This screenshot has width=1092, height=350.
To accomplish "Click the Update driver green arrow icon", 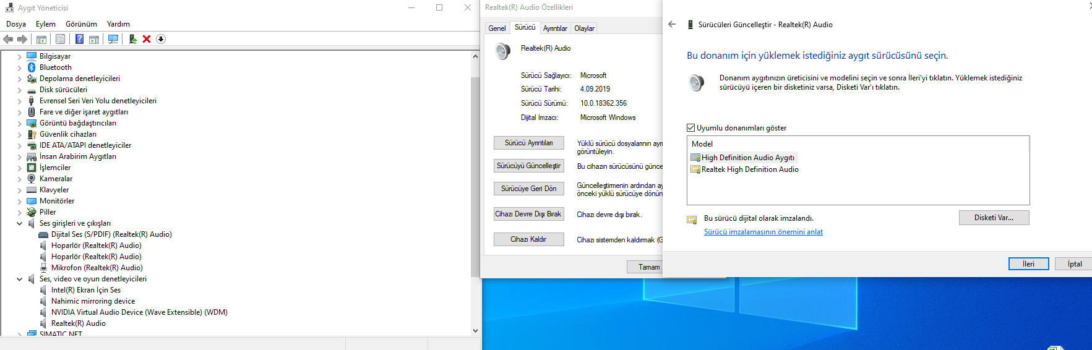I will click(132, 39).
